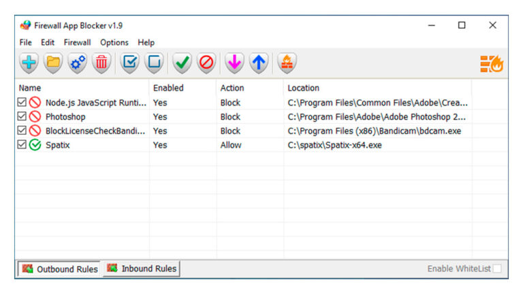Click the Firewall App Blocker title bar icon
The width and height of the screenshot is (523, 294).
[x=25, y=25]
